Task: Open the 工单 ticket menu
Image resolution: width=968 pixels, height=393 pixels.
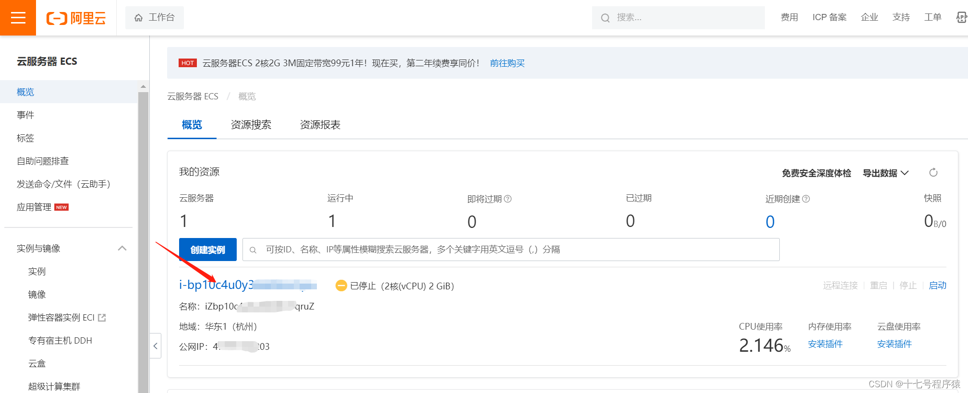Action: (x=932, y=17)
